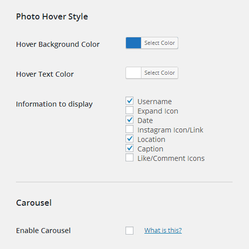Open Select Color for Hover Background

click(x=159, y=43)
